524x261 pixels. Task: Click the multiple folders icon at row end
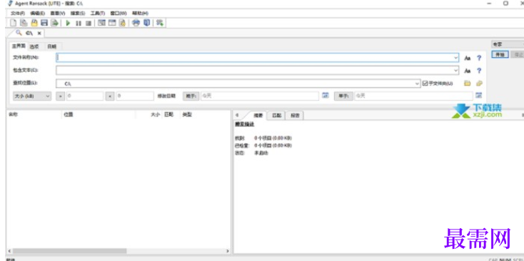point(479,84)
